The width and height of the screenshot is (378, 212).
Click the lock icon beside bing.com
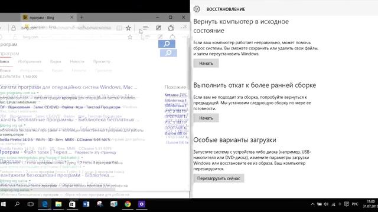tap(14, 28)
